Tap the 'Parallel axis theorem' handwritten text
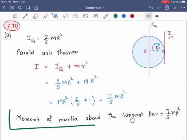This screenshot has width=187, height=140. [48, 52]
